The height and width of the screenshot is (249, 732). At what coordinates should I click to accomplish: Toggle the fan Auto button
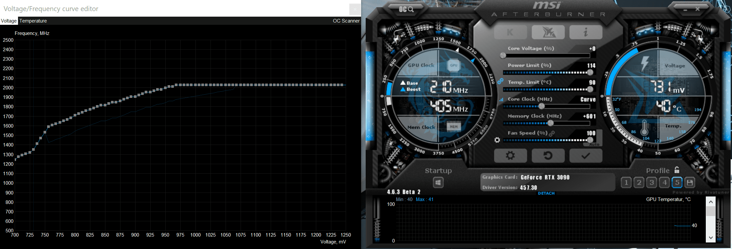[594, 144]
